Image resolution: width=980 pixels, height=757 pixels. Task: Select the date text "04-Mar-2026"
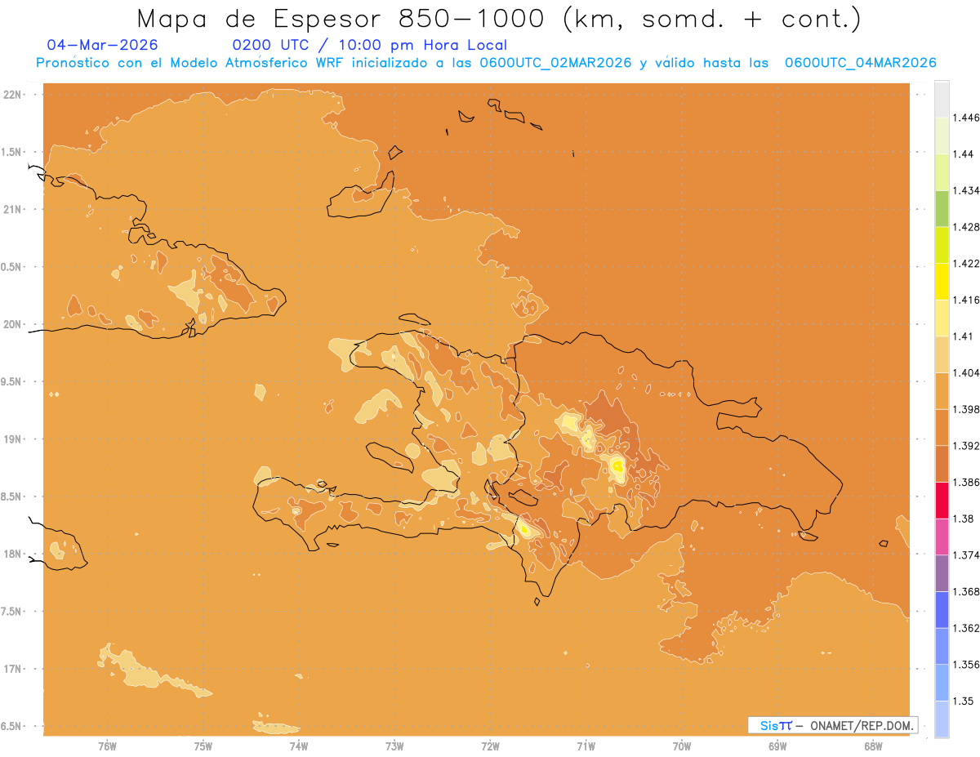[103, 45]
